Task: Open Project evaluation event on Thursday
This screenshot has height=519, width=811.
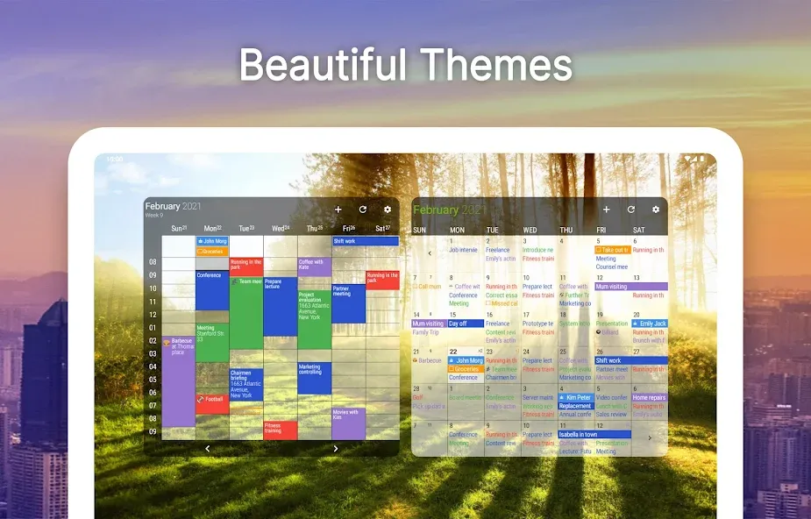Action: pyautogui.click(x=315, y=320)
